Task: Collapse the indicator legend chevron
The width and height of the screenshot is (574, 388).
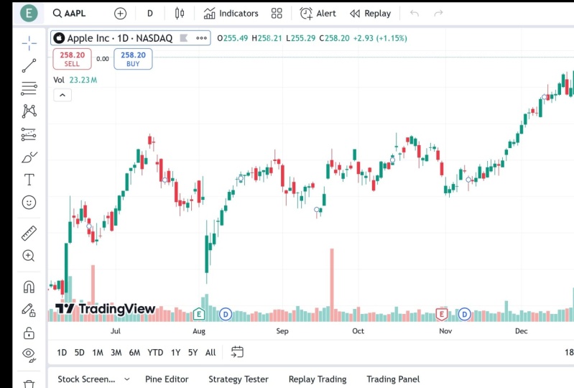Action: coord(63,95)
